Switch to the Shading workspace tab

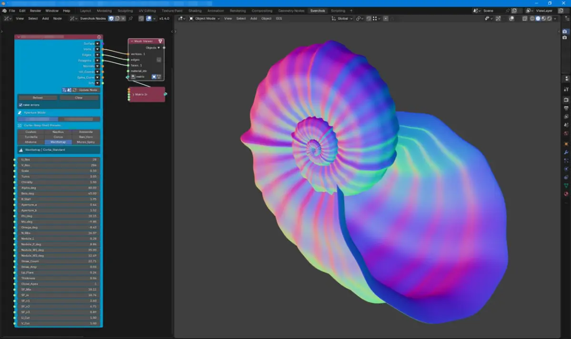tap(195, 11)
